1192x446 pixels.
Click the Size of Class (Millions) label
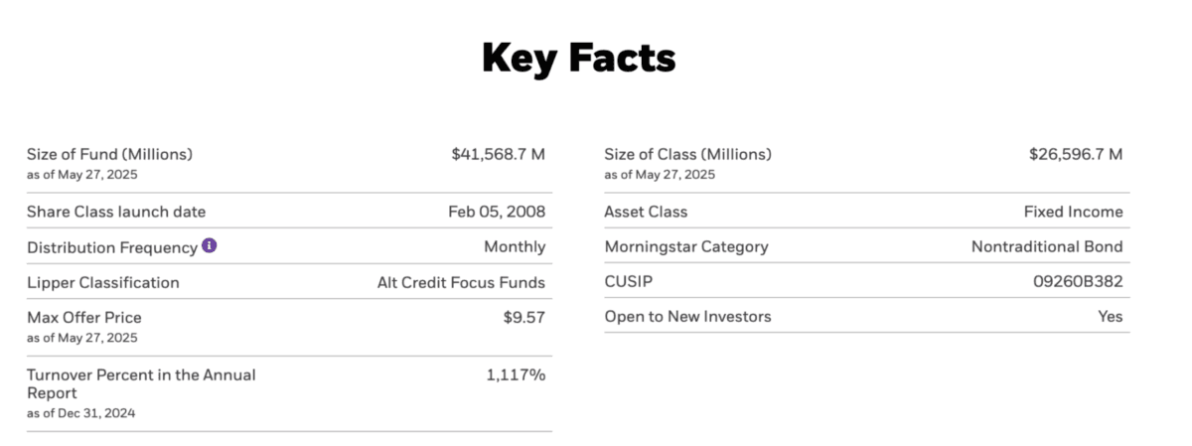(x=687, y=154)
